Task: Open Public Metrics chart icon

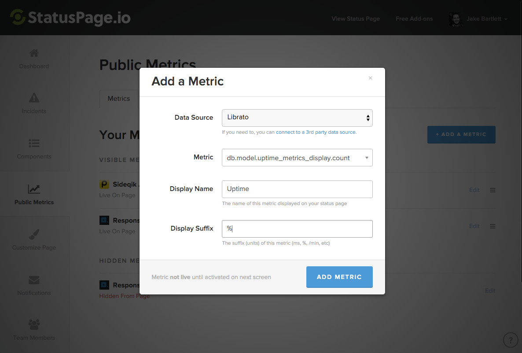Action: tap(34, 189)
